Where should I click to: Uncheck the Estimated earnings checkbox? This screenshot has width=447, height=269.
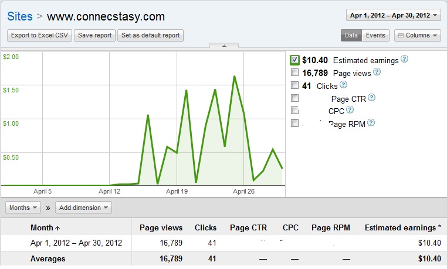(x=294, y=60)
